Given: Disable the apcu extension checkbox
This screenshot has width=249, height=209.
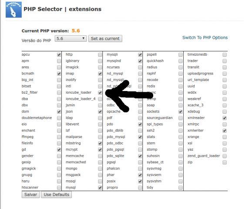Looking at the screenshot, I should (59, 54).
